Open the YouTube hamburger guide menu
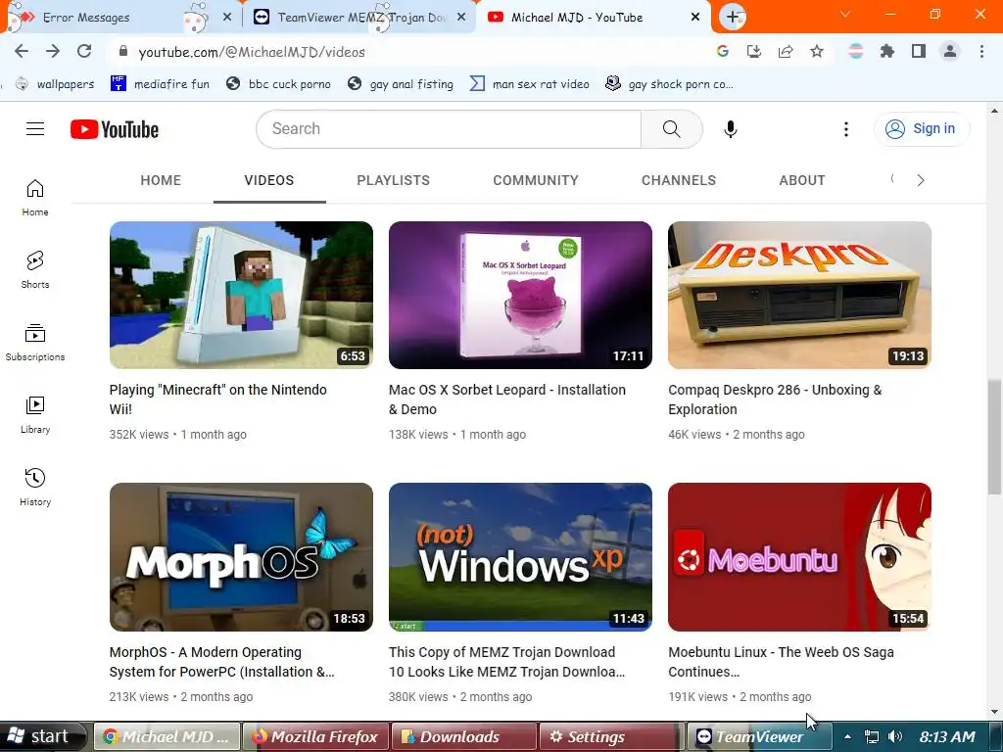This screenshot has width=1003, height=752. (35, 129)
